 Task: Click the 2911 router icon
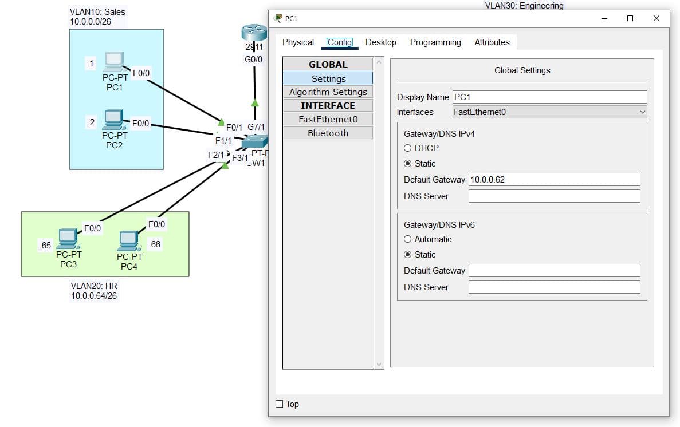[254, 33]
